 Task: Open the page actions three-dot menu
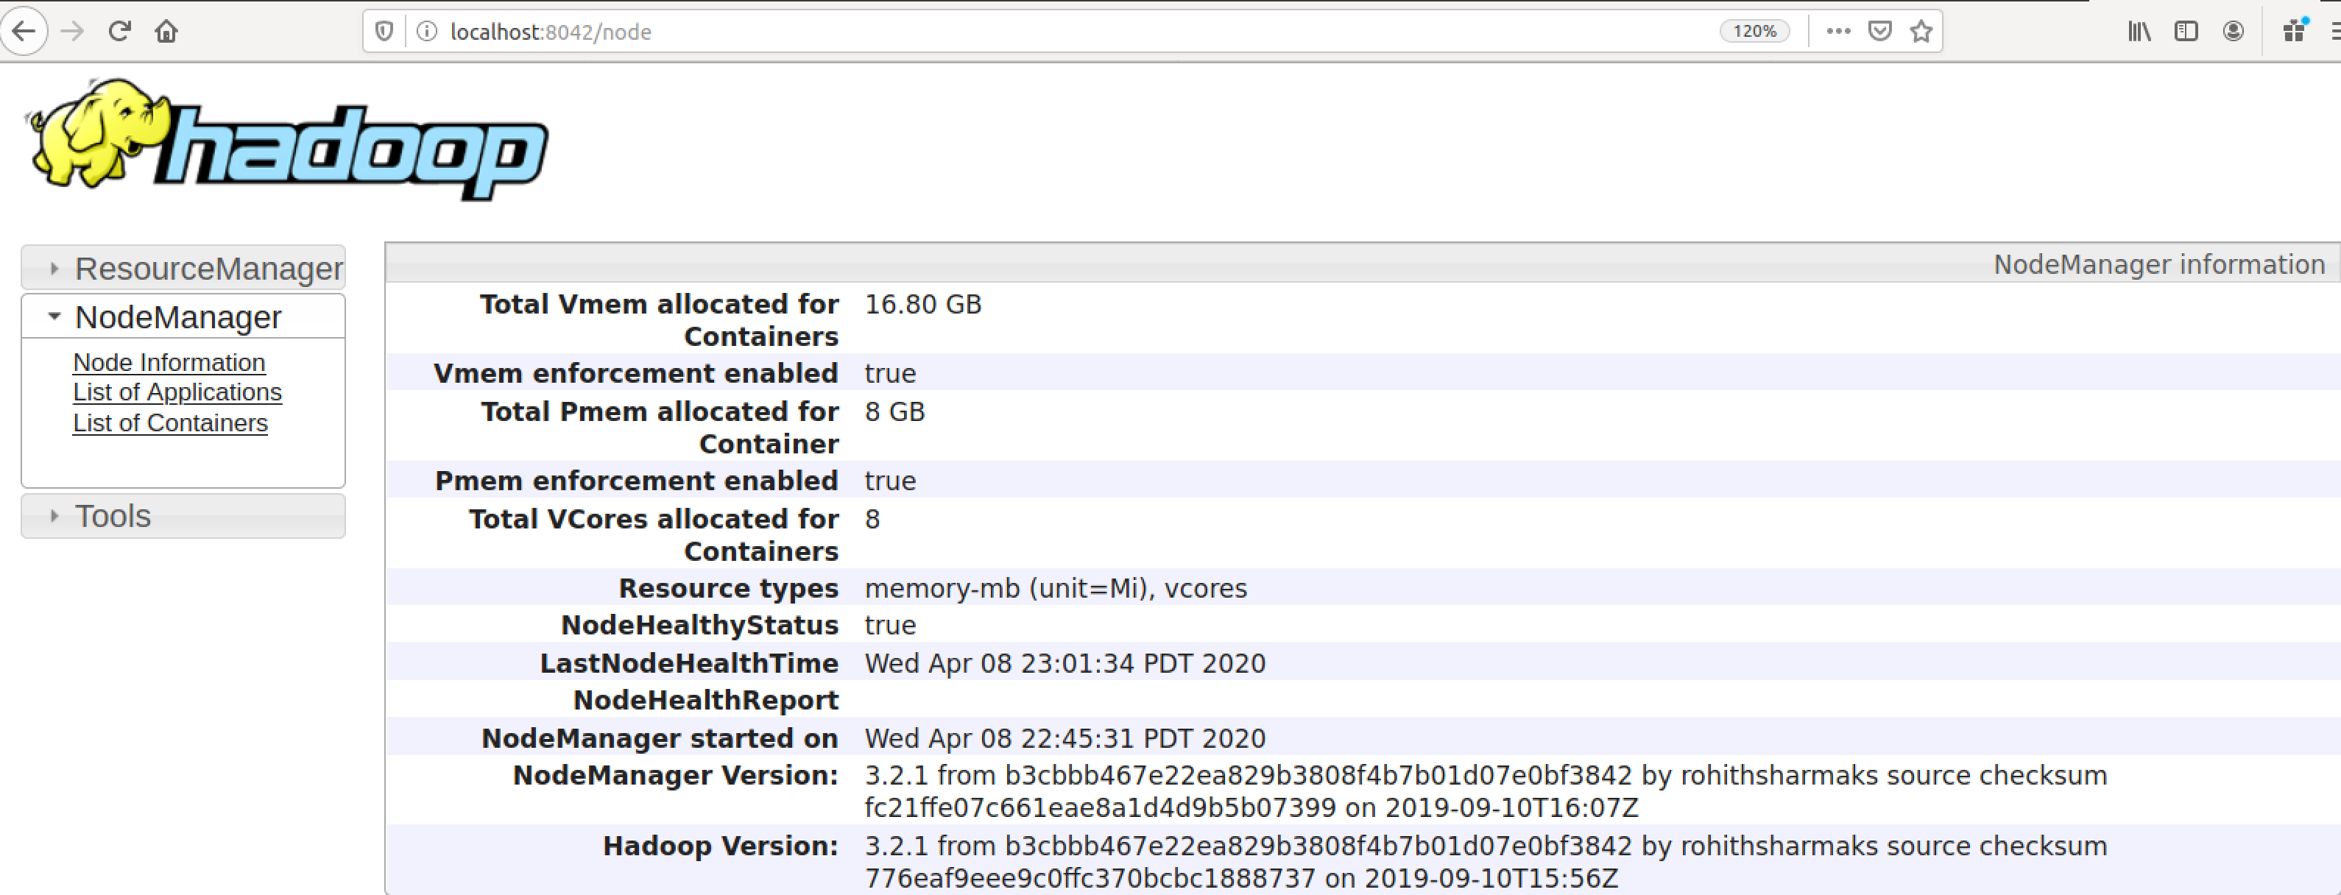point(1837,32)
